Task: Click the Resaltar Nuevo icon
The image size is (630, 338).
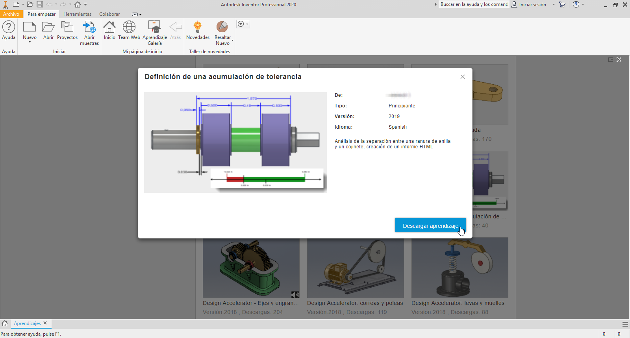Action: (x=222, y=27)
